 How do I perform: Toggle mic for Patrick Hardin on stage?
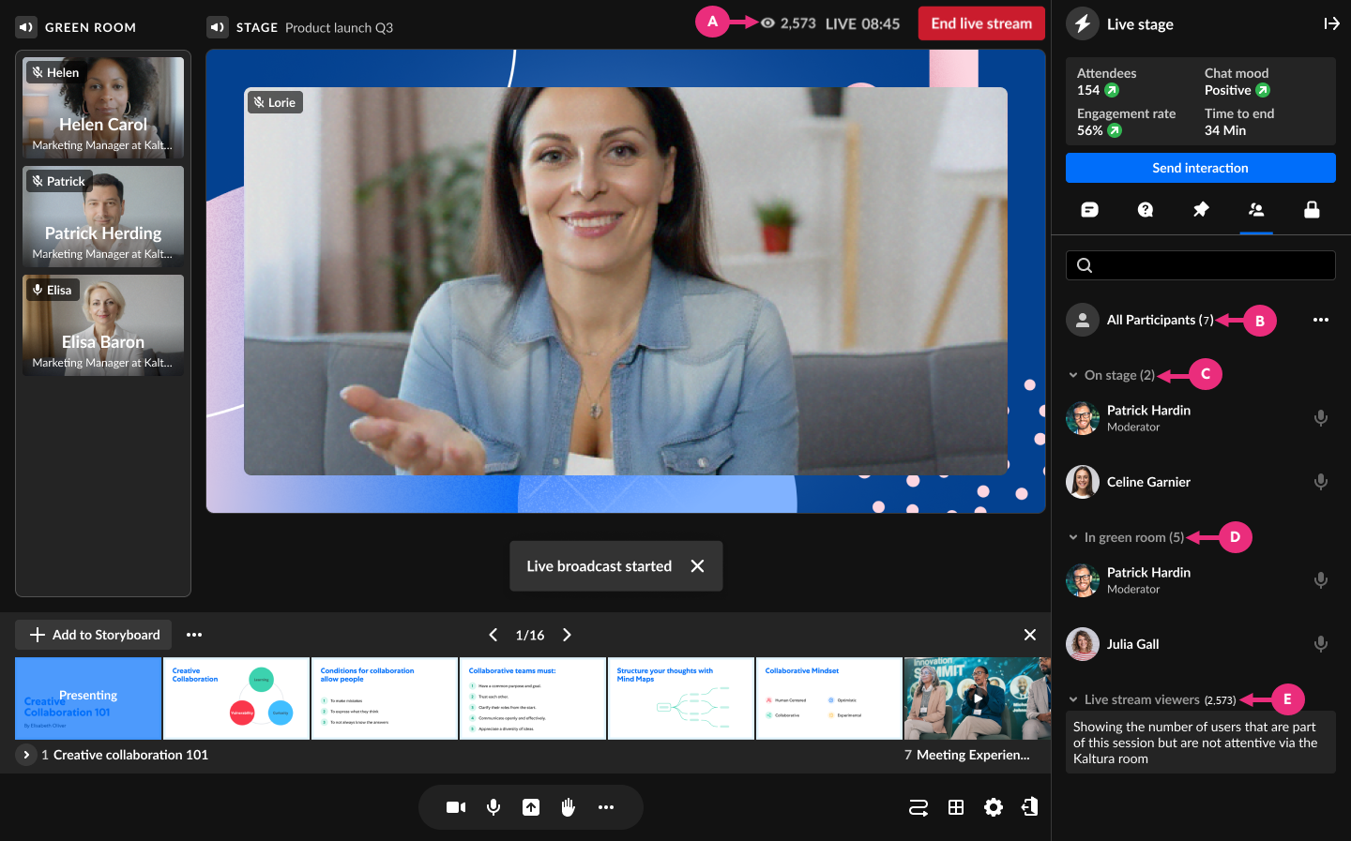1321,418
